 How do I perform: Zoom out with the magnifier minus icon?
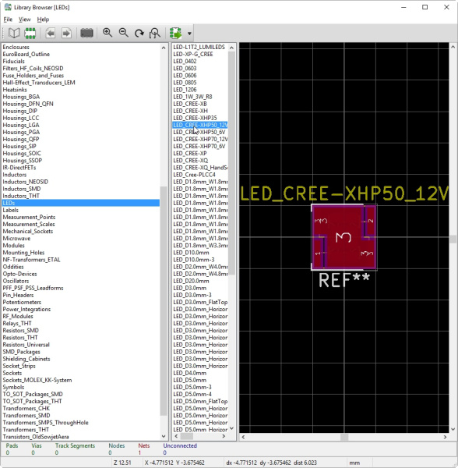tap(123, 33)
